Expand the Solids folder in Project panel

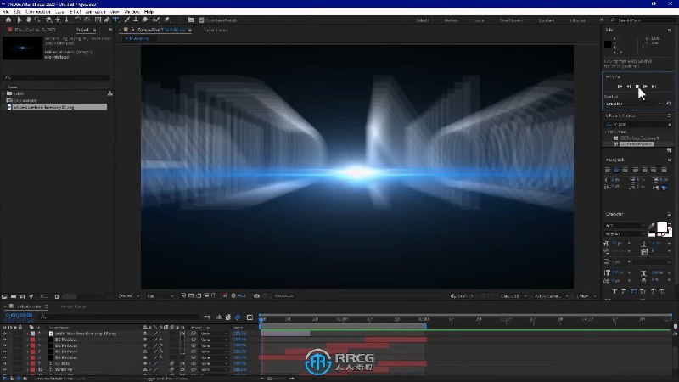[3, 93]
